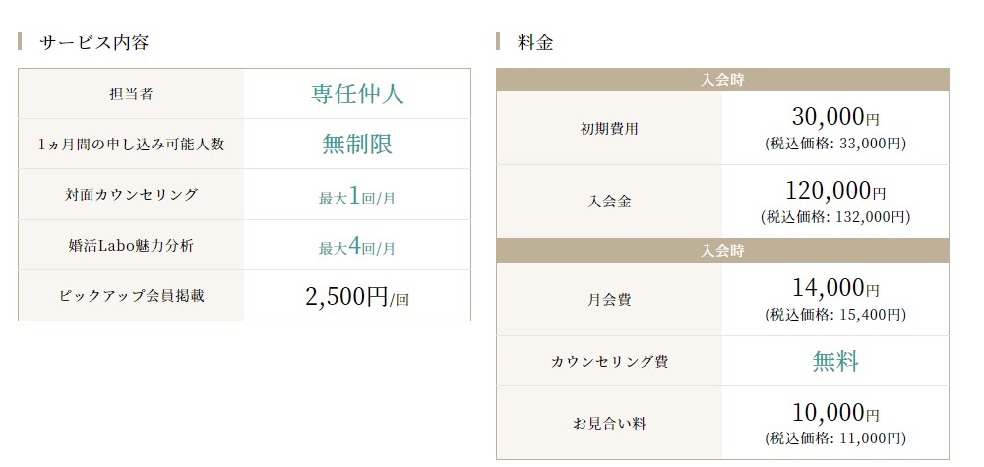Click the 最大4回/月 value
Screen dimensions: 984x467
point(357,247)
